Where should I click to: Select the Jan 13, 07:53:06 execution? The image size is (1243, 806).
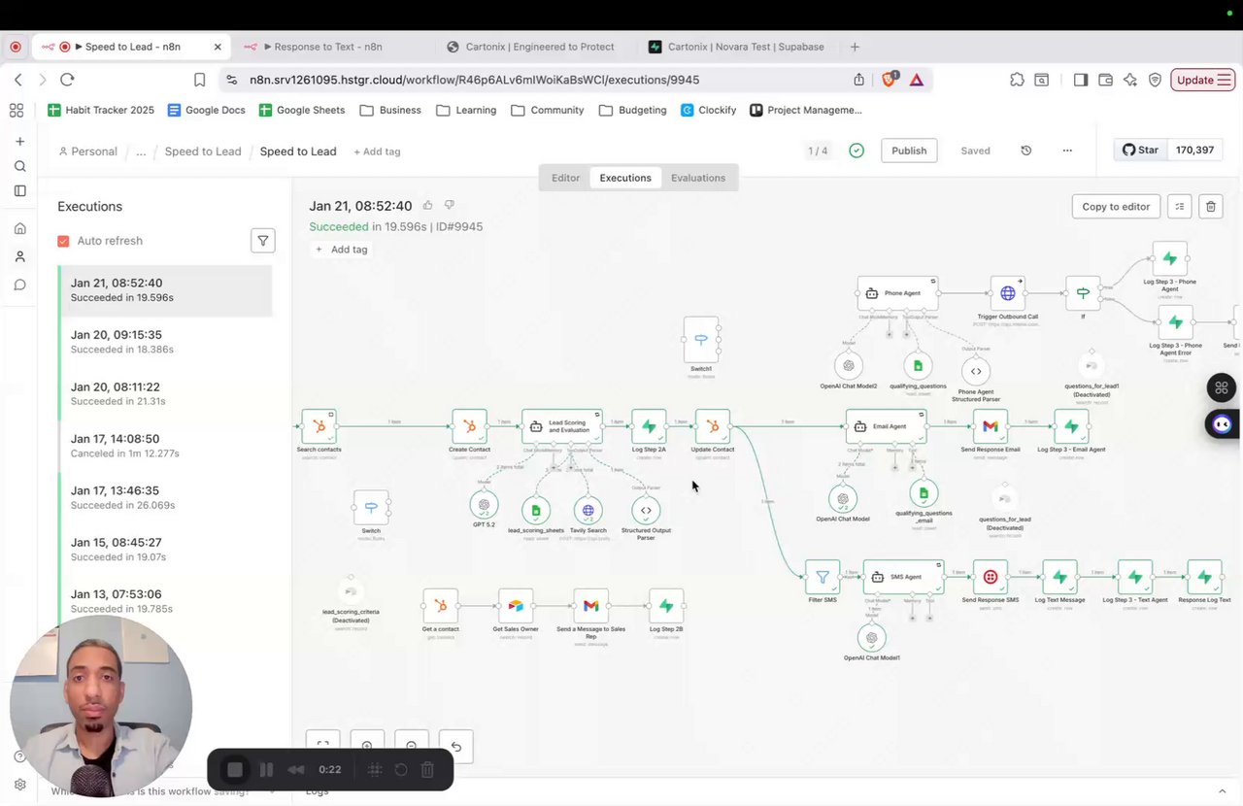pyautogui.click(x=165, y=600)
